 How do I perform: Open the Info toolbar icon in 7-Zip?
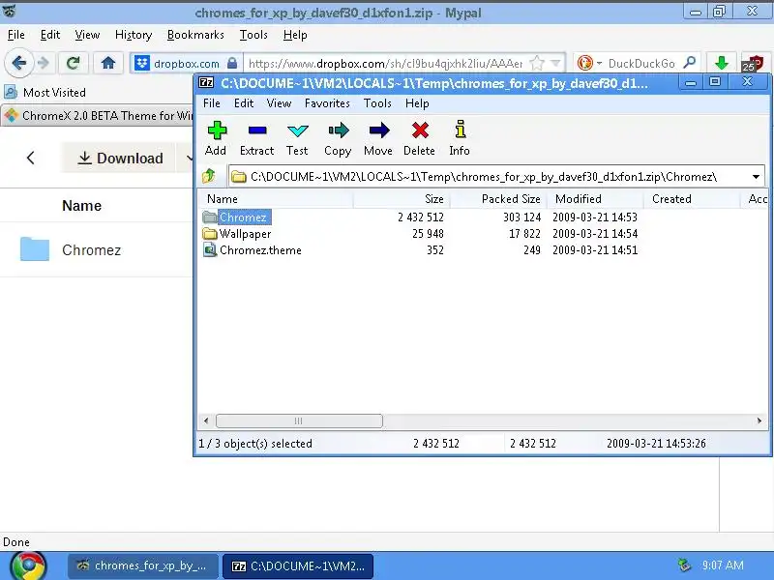tap(460, 138)
